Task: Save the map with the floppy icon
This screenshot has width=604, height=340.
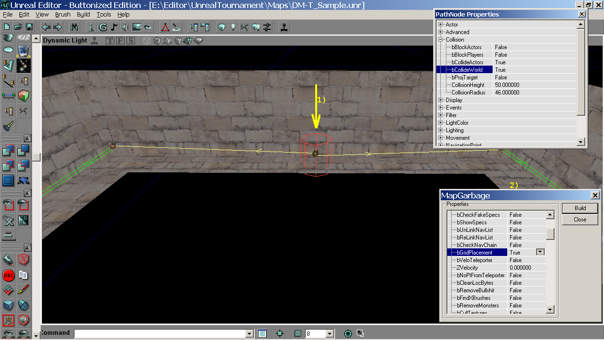Action: pyautogui.click(x=29, y=27)
